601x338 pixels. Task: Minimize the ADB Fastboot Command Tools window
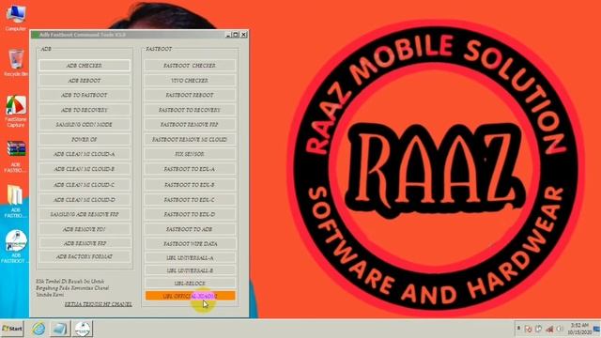click(x=228, y=35)
